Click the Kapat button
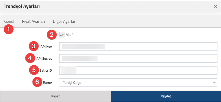This screenshot has height=102, width=221. [55, 96]
